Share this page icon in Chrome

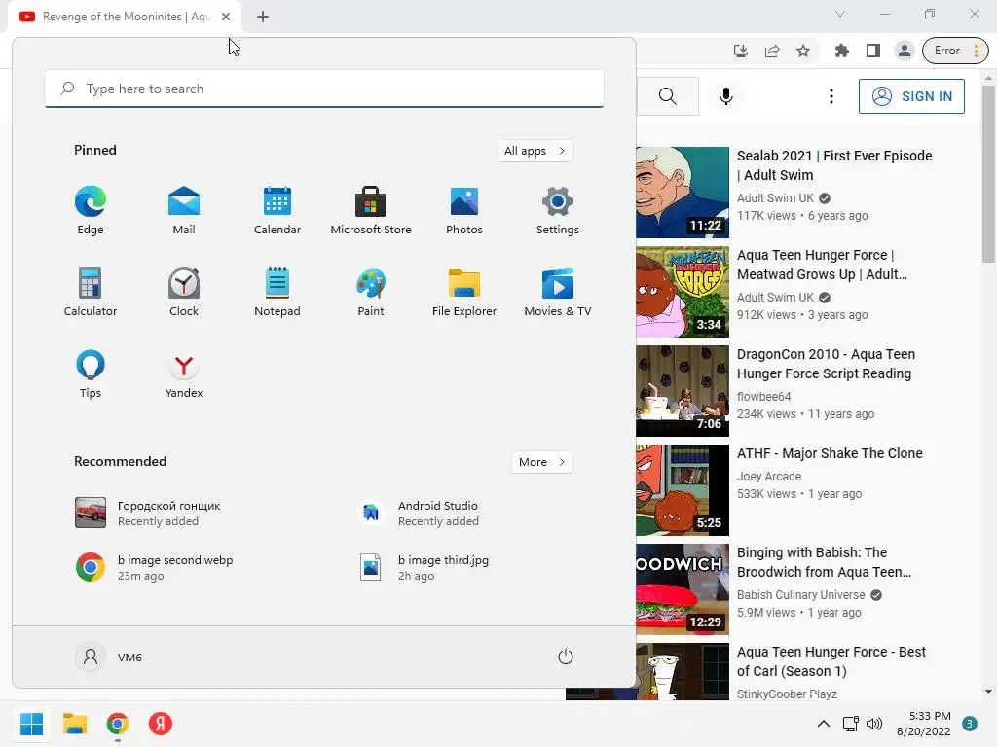pyautogui.click(x=772, y=51)
